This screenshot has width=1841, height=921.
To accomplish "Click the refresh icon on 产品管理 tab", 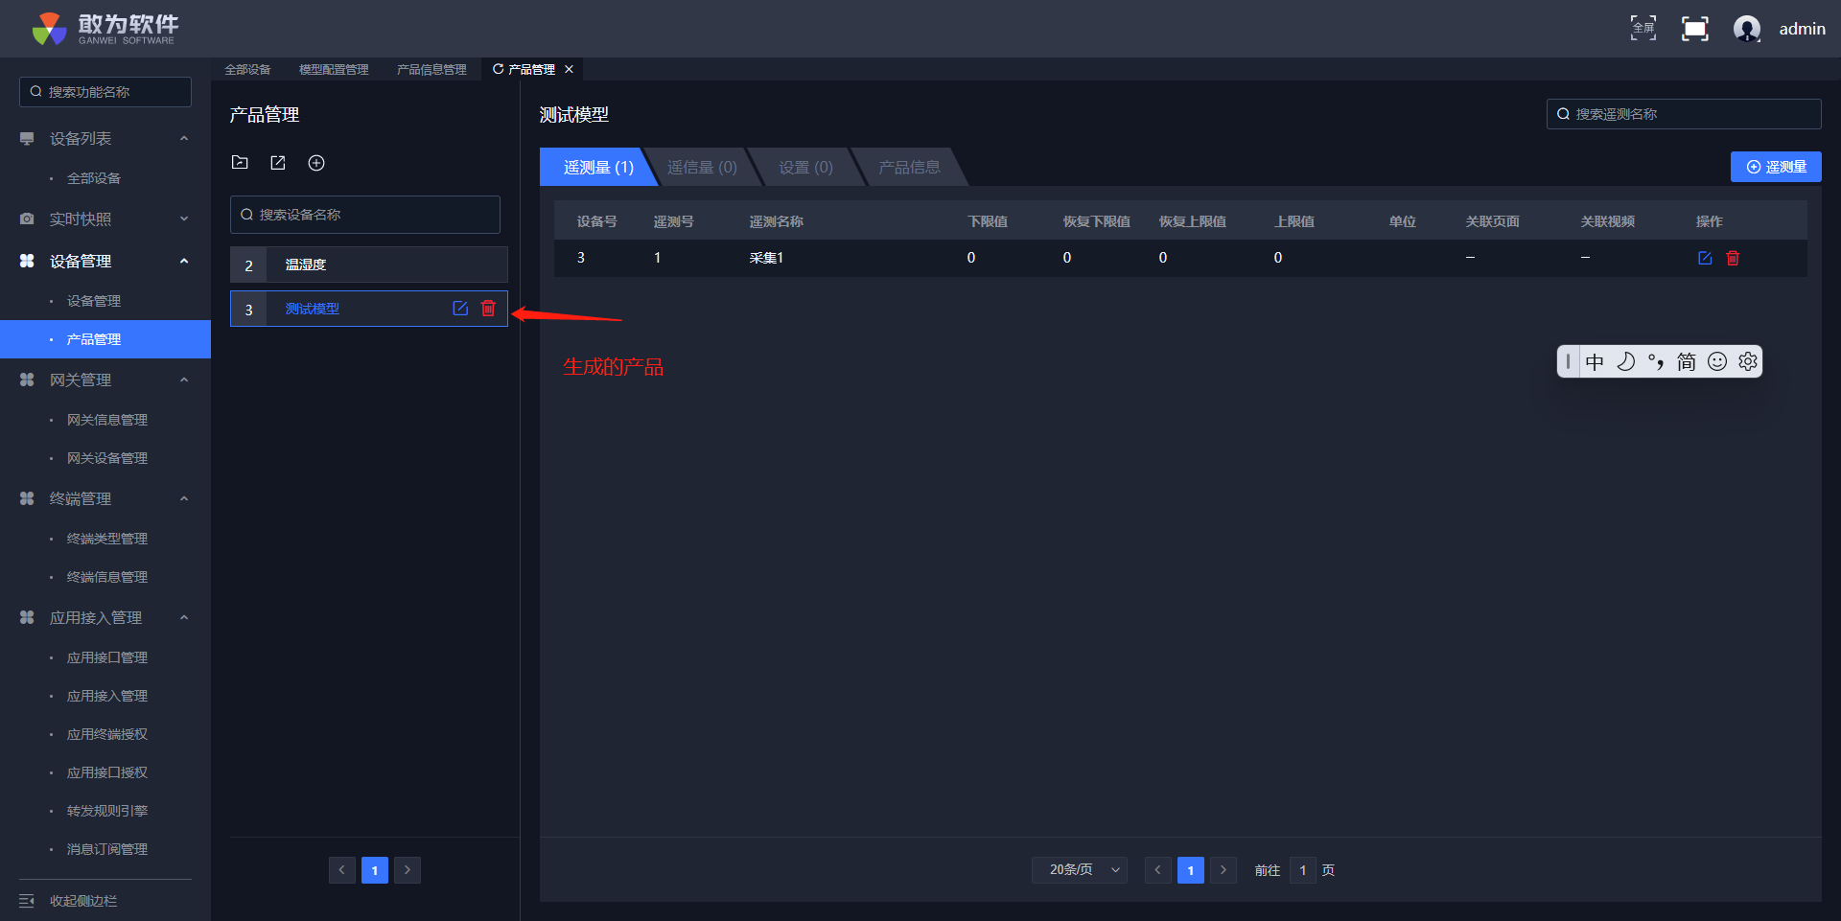I will click(498, 69).
